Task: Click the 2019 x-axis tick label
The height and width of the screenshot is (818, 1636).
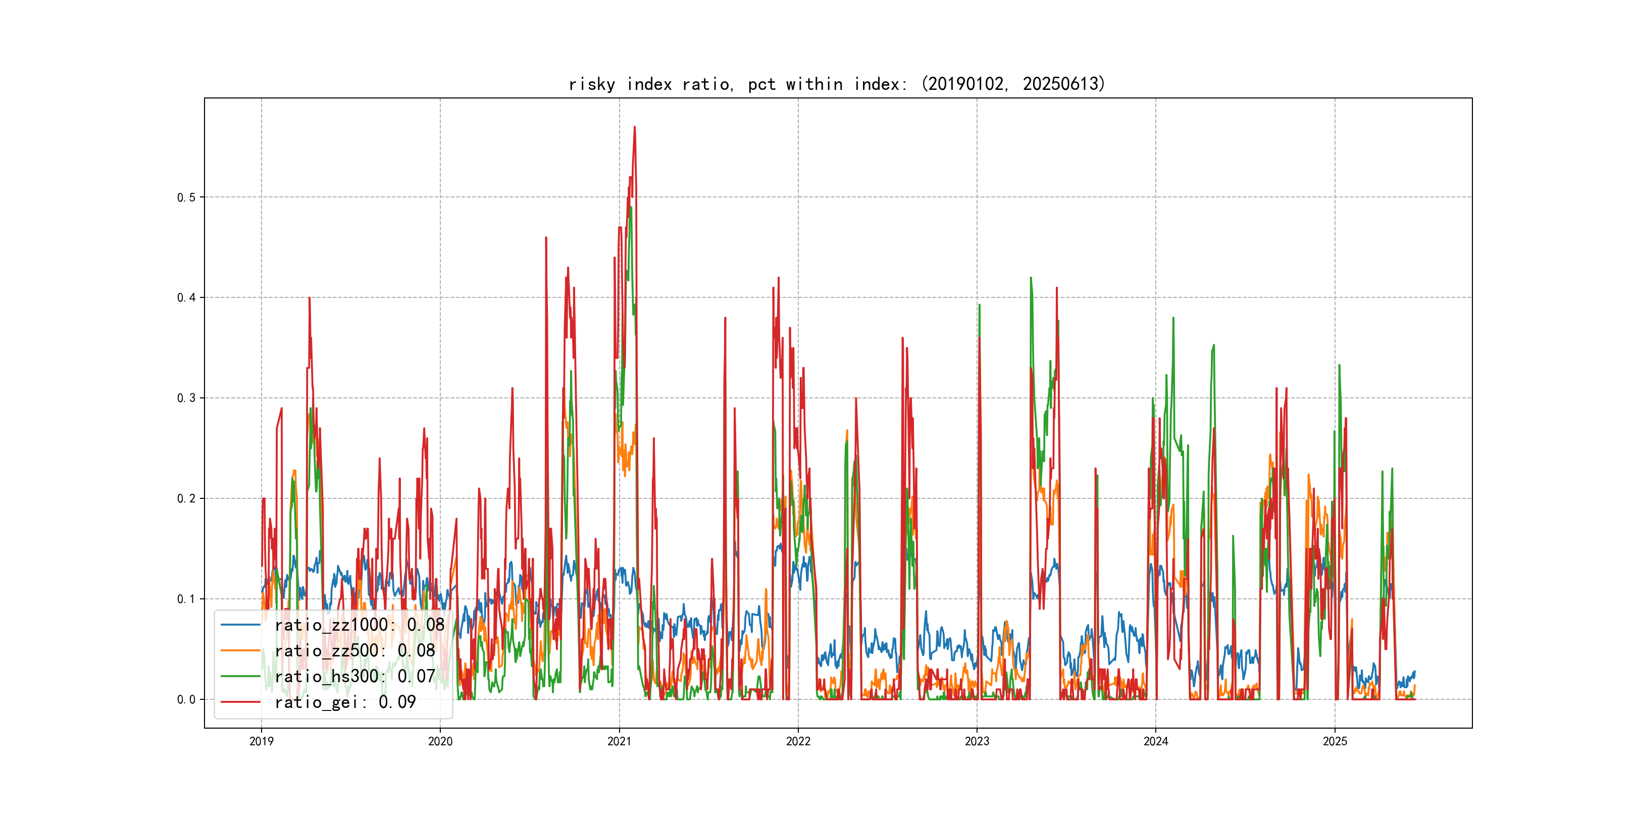Action: (x=261, y=741)
